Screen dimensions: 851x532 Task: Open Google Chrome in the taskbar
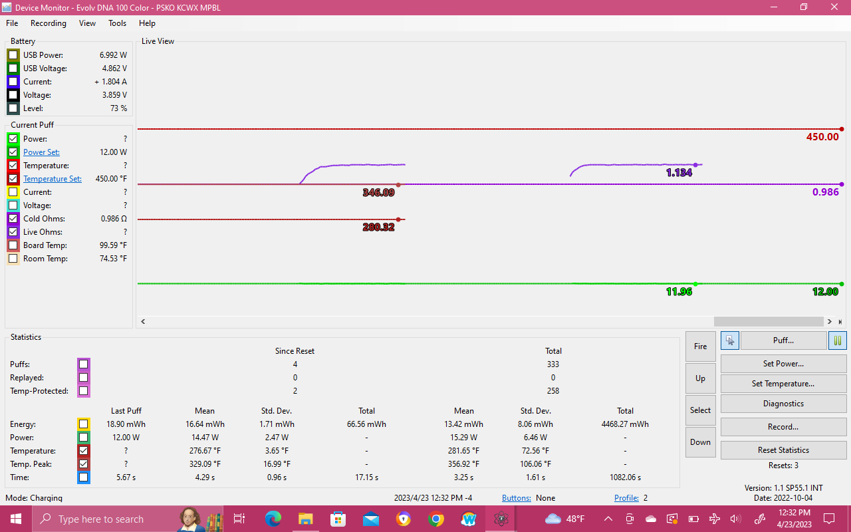(x=436, y=519)
